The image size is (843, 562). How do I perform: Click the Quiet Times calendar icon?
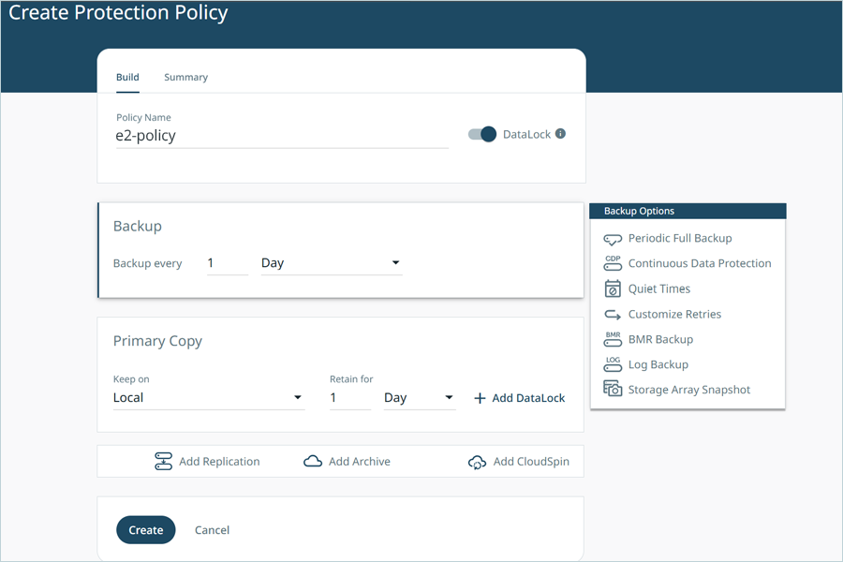[x=613, y=288]
